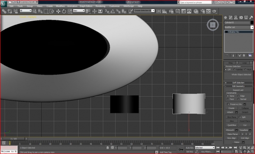The height and width of the screenshot is (154, 255).
Task: Click the Ring spinner arrows
Action: (237, 63)
